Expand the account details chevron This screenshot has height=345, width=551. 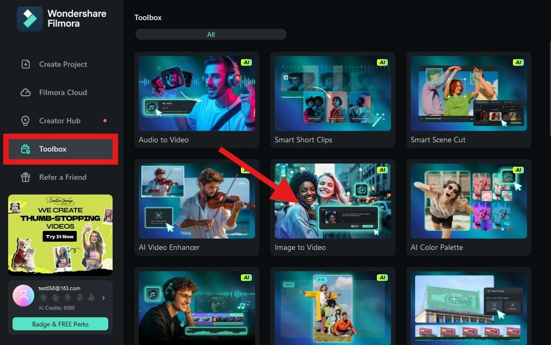(103, 298)
